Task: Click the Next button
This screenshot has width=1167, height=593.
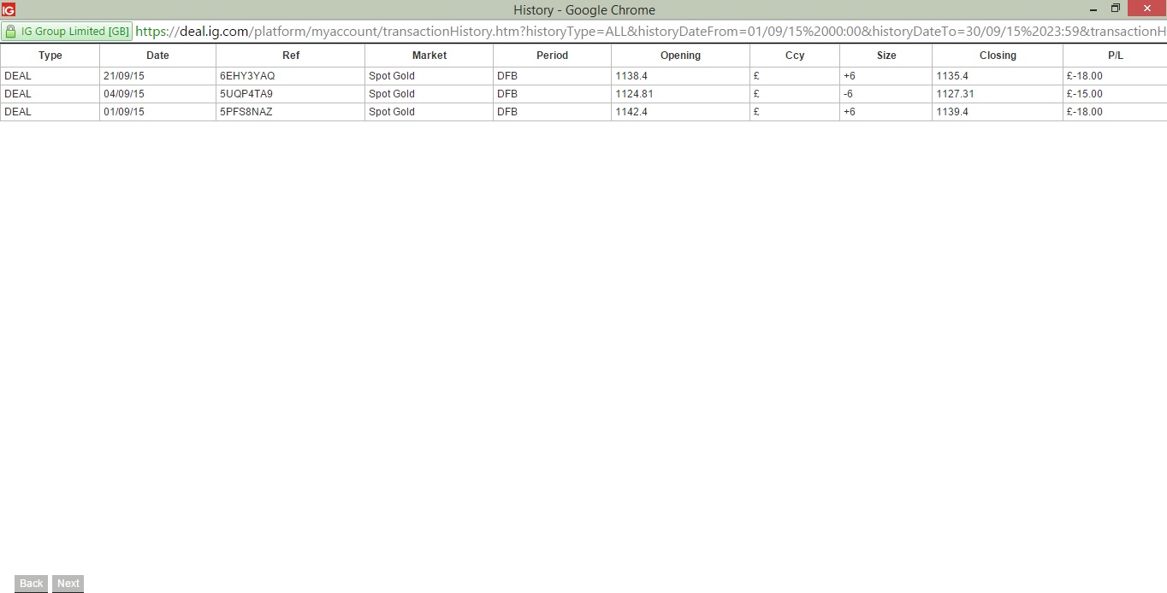Action: [x=68, y=584]
